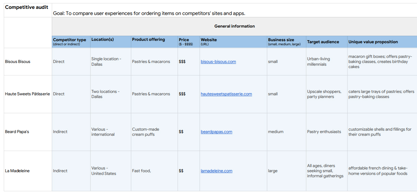
Task: Select the Bisous Bisous competitor name cell
Action: tap(18, 62)
